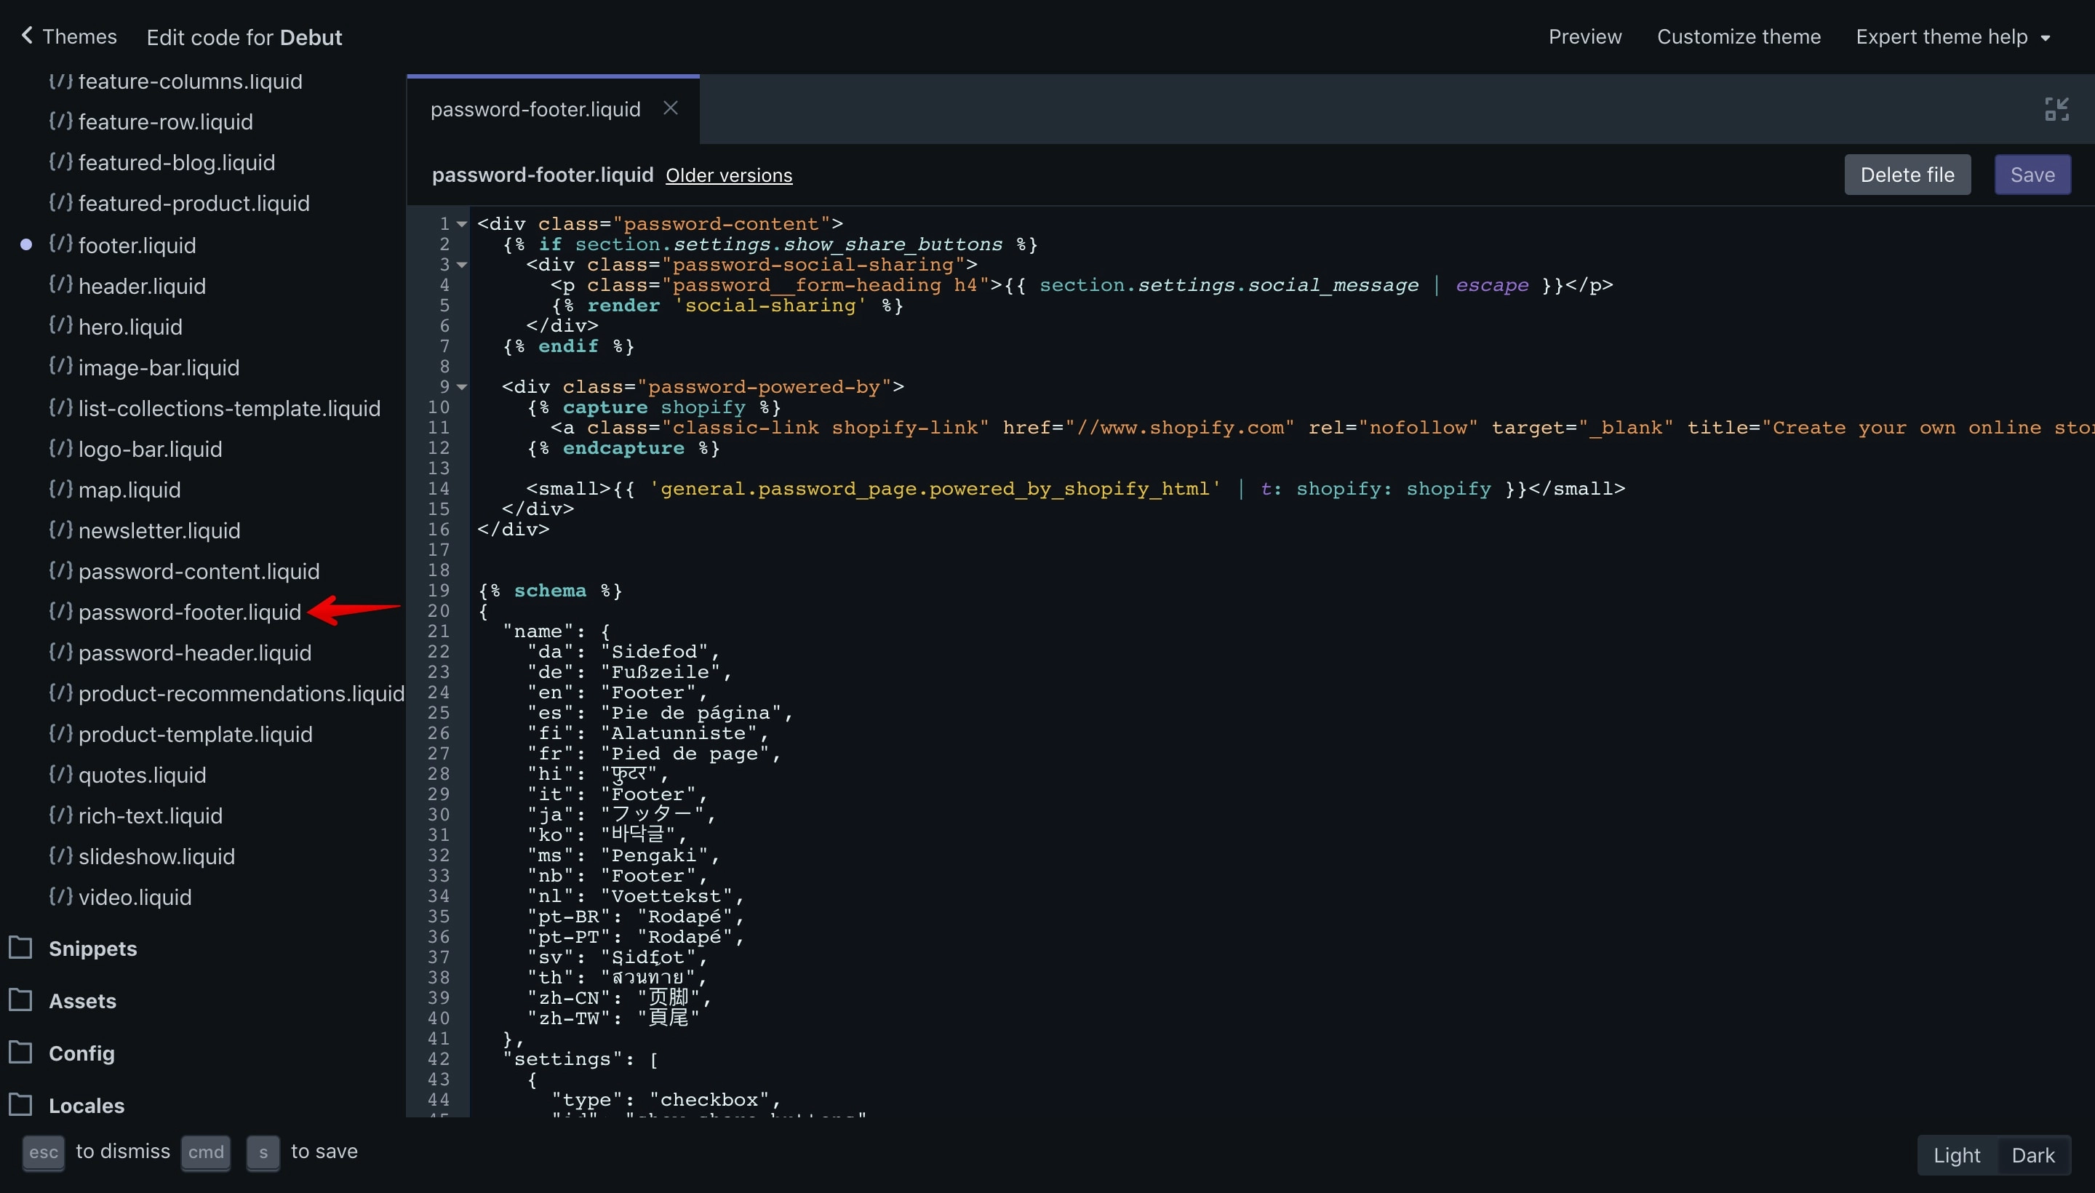2095x1193 pixels.
Task: Open video.liquid file
Action: [135, 898]
